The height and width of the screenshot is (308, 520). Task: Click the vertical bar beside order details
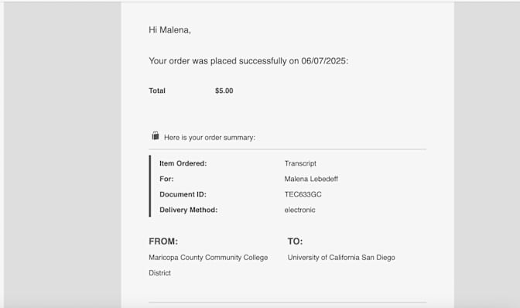pos(150,186)
